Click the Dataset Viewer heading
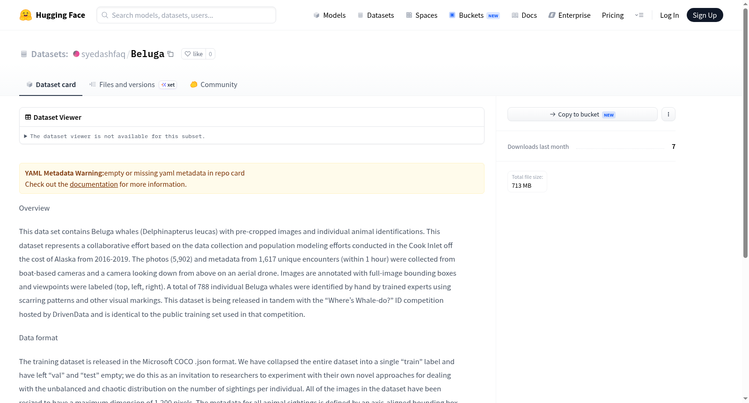 tap(58, 117)
